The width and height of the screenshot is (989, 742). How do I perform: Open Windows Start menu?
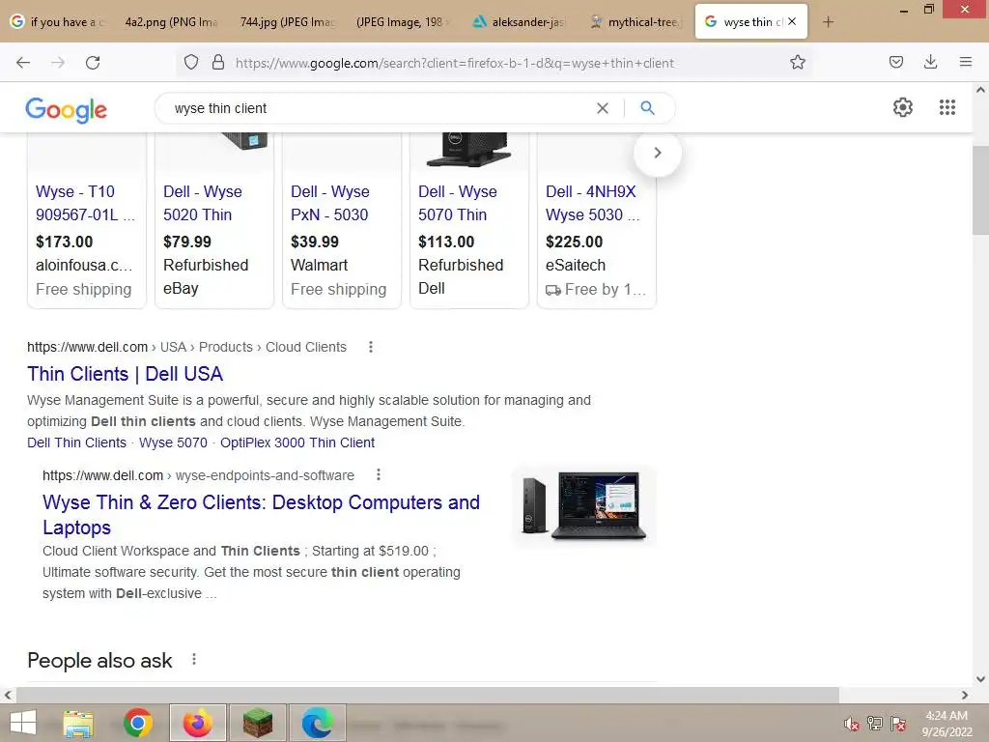23,723
